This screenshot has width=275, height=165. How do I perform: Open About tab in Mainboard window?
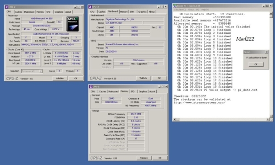(152, 12)
